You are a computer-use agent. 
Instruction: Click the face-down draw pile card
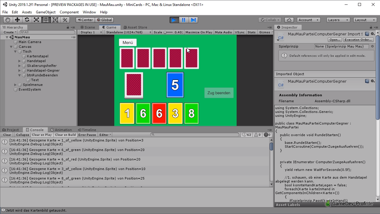[x=134, y=85]
